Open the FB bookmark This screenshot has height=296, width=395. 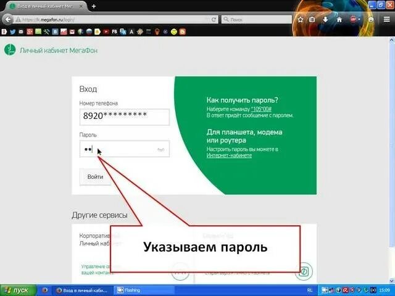point(114,31)
